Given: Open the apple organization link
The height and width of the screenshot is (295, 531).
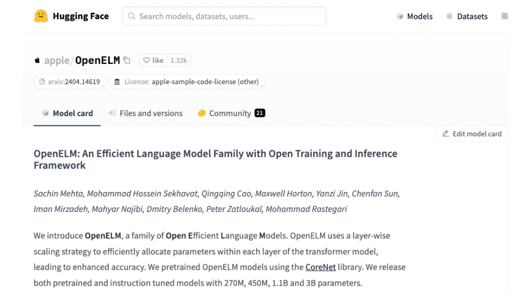Looking at the screenshot, I should point(57,60).
